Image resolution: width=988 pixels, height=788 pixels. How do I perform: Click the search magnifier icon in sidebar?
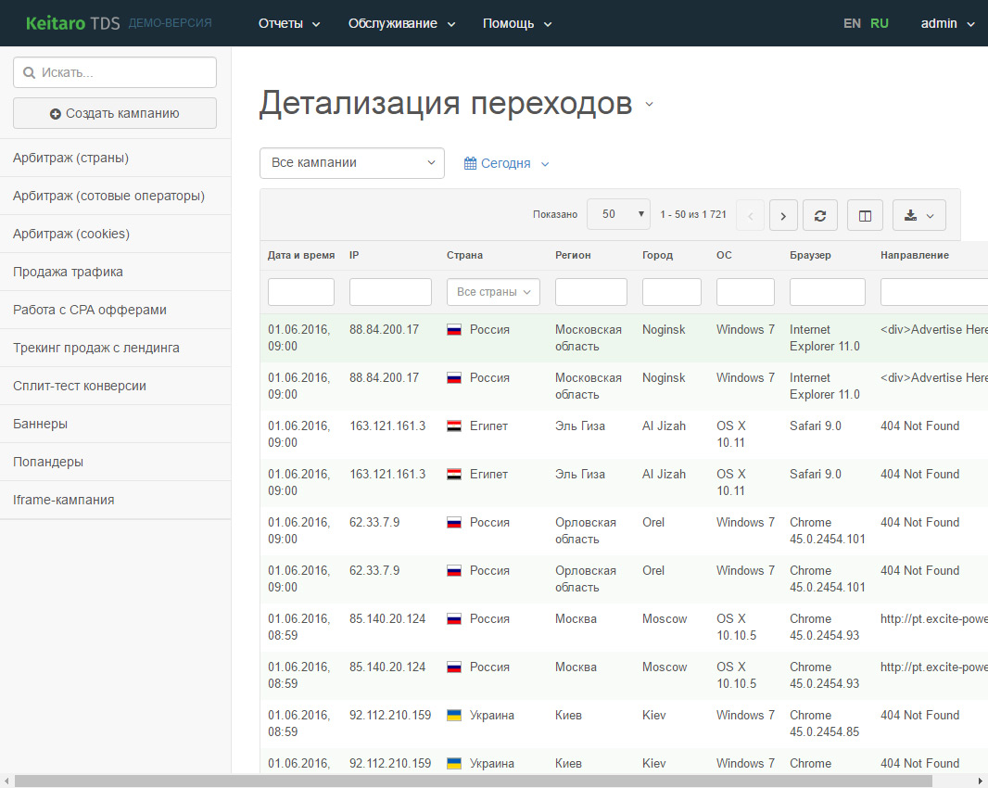pyautogui.click(x=29, y=72)
